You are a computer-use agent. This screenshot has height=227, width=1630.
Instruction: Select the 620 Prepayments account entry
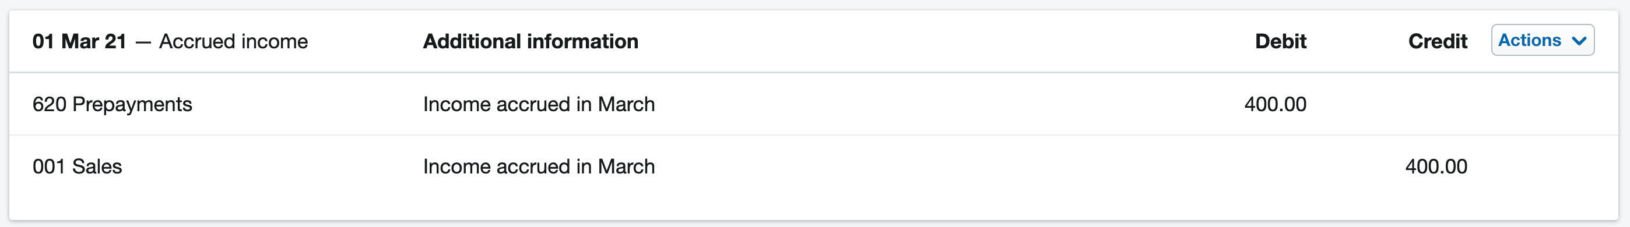(112, 104)
